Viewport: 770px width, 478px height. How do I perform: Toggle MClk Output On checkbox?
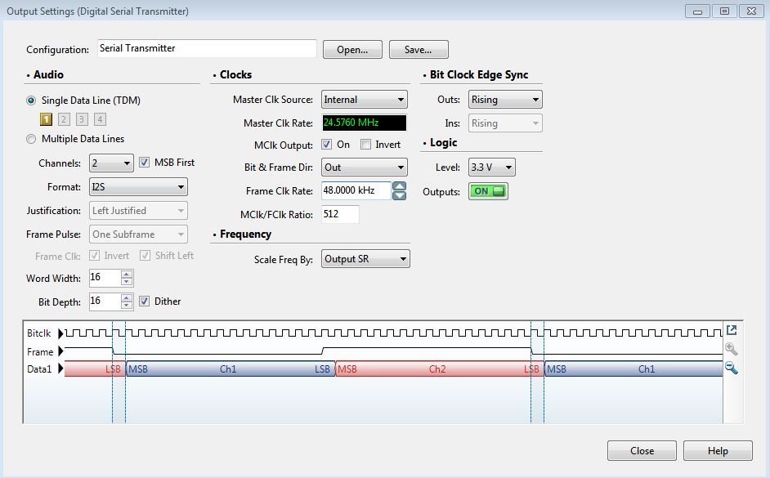[x=326, y=145]
